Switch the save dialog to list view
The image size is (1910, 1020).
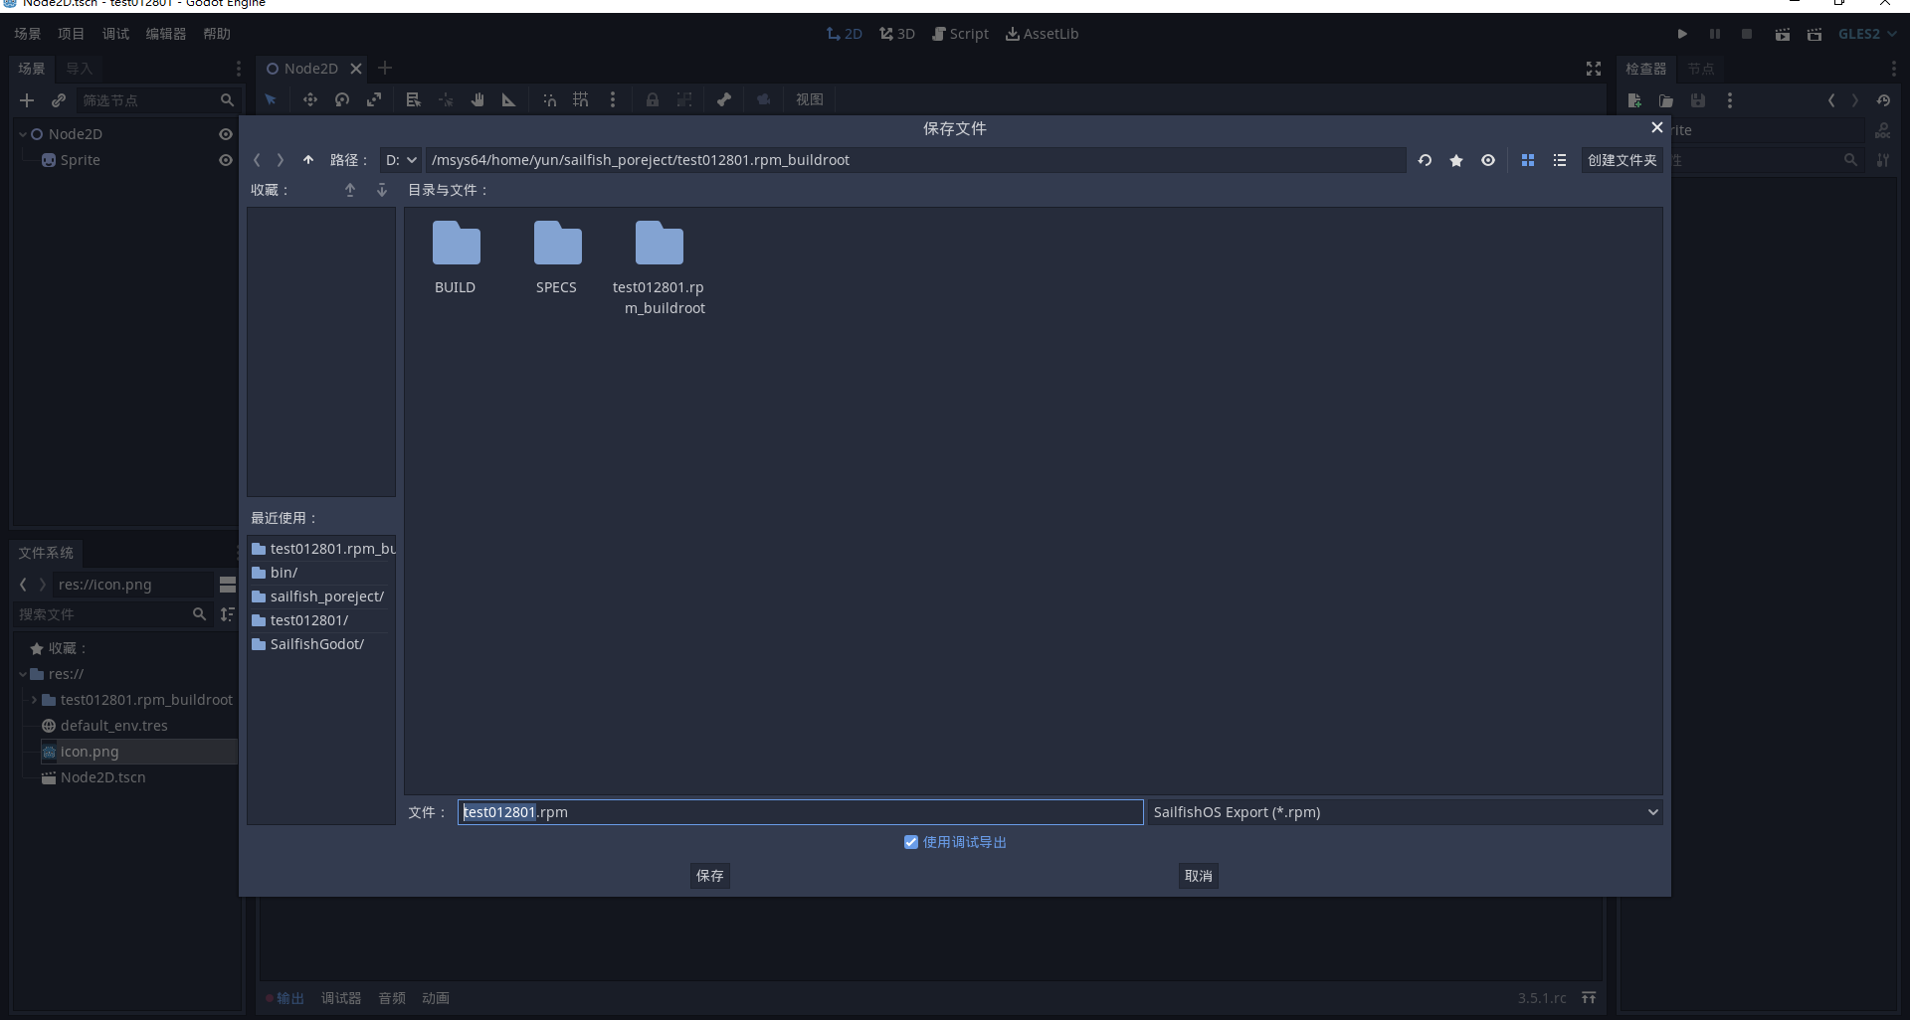click(1560, 160)
